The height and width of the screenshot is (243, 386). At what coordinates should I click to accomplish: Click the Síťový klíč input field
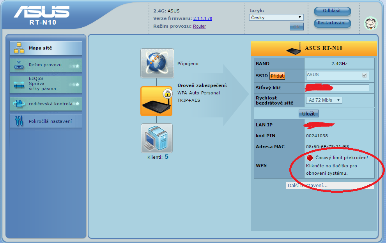[x=338, y=88]
